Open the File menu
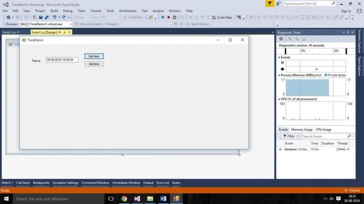The image size is (364, 204). 5,11
